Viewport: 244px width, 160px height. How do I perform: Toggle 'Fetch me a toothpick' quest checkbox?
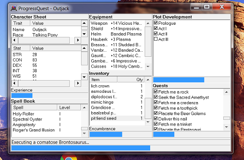(x=156, y=108)
